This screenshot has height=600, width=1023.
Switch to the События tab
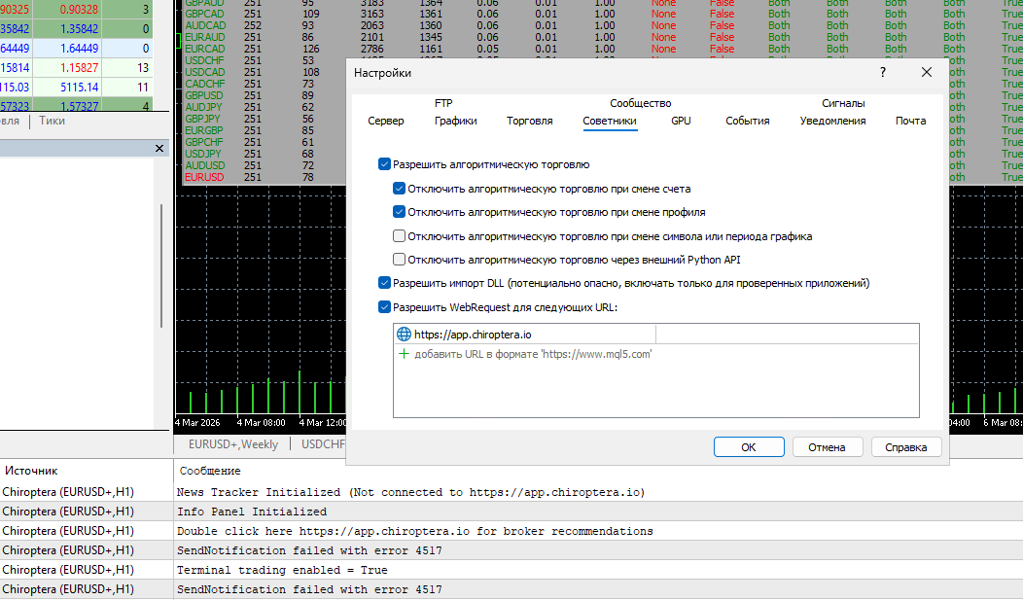(x=748, y=121)
